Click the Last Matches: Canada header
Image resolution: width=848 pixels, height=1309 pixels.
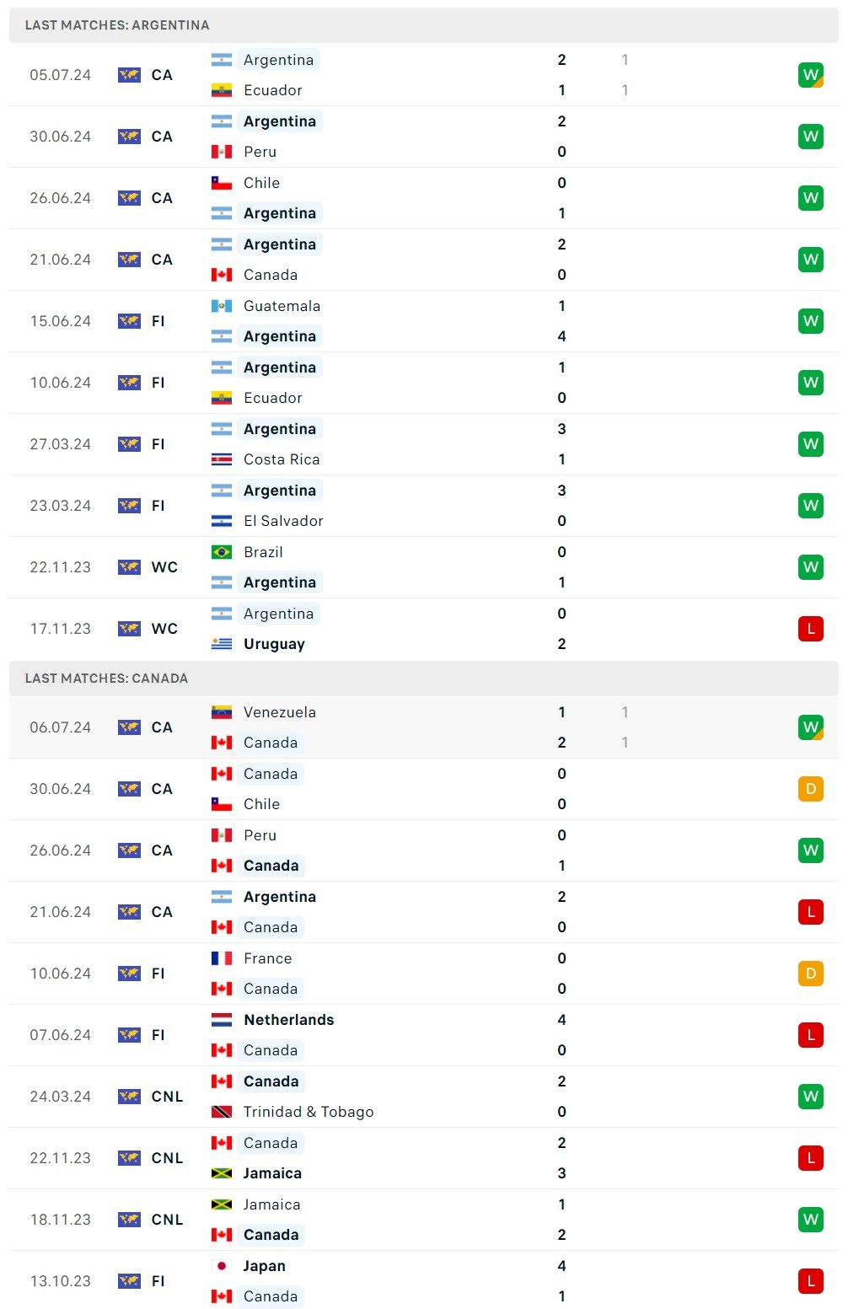point(106,679)
